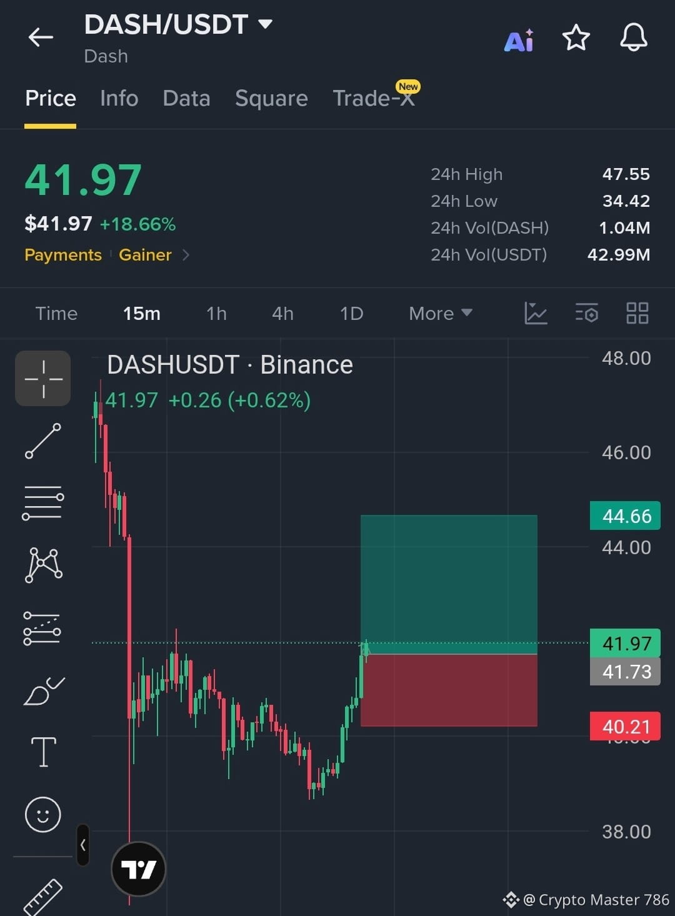This screenshot has height=916, width=675.
Task: Tap chevron next to Gainer tag
Action: point(186,255)
